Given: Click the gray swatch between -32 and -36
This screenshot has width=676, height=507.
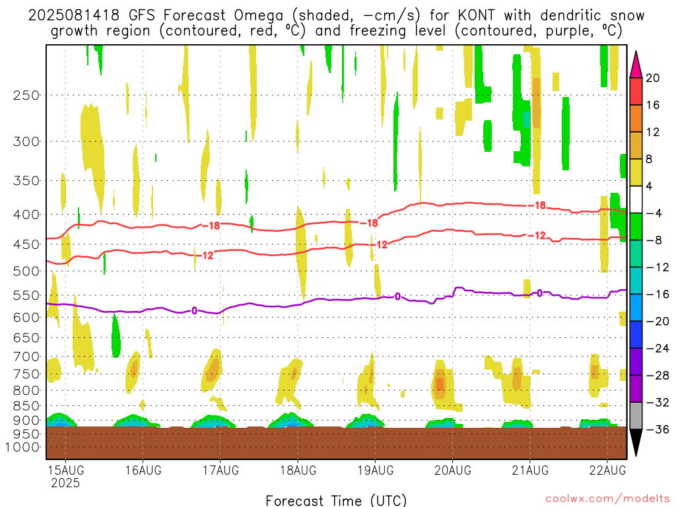Looking at the screenshot, I should tap(636, 416).
